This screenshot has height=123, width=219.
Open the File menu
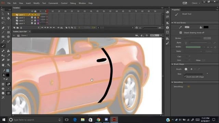tap(9, 3)
